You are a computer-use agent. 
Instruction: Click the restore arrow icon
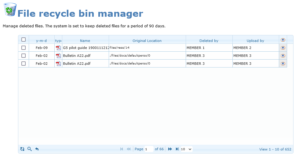pyautogui.click(x=37, y=149)
